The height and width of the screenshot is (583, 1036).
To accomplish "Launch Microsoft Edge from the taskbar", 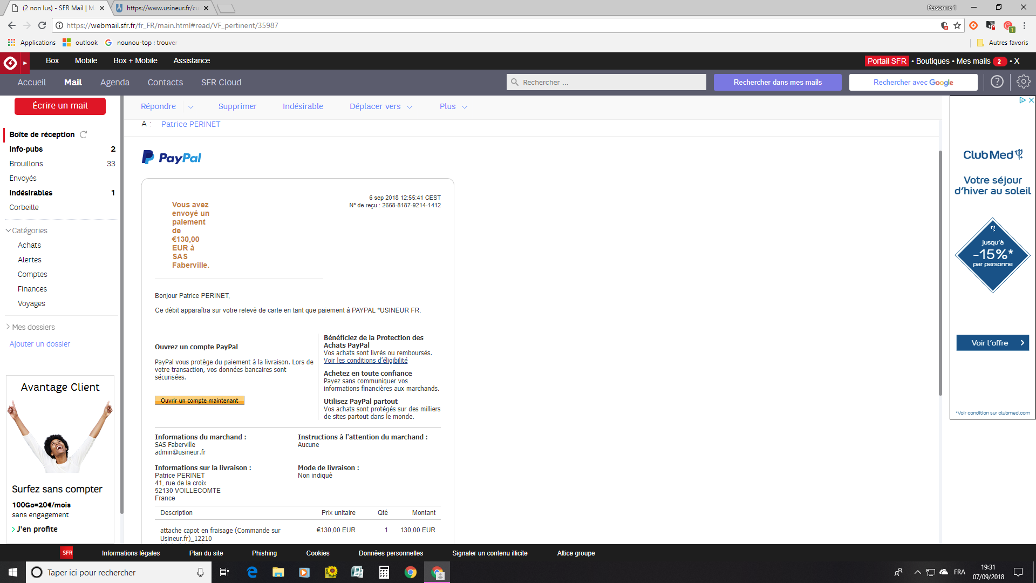I will pos(252,572).
